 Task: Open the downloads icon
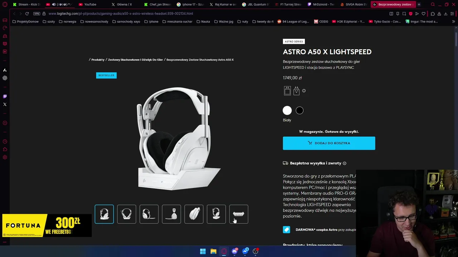[445, 14]
